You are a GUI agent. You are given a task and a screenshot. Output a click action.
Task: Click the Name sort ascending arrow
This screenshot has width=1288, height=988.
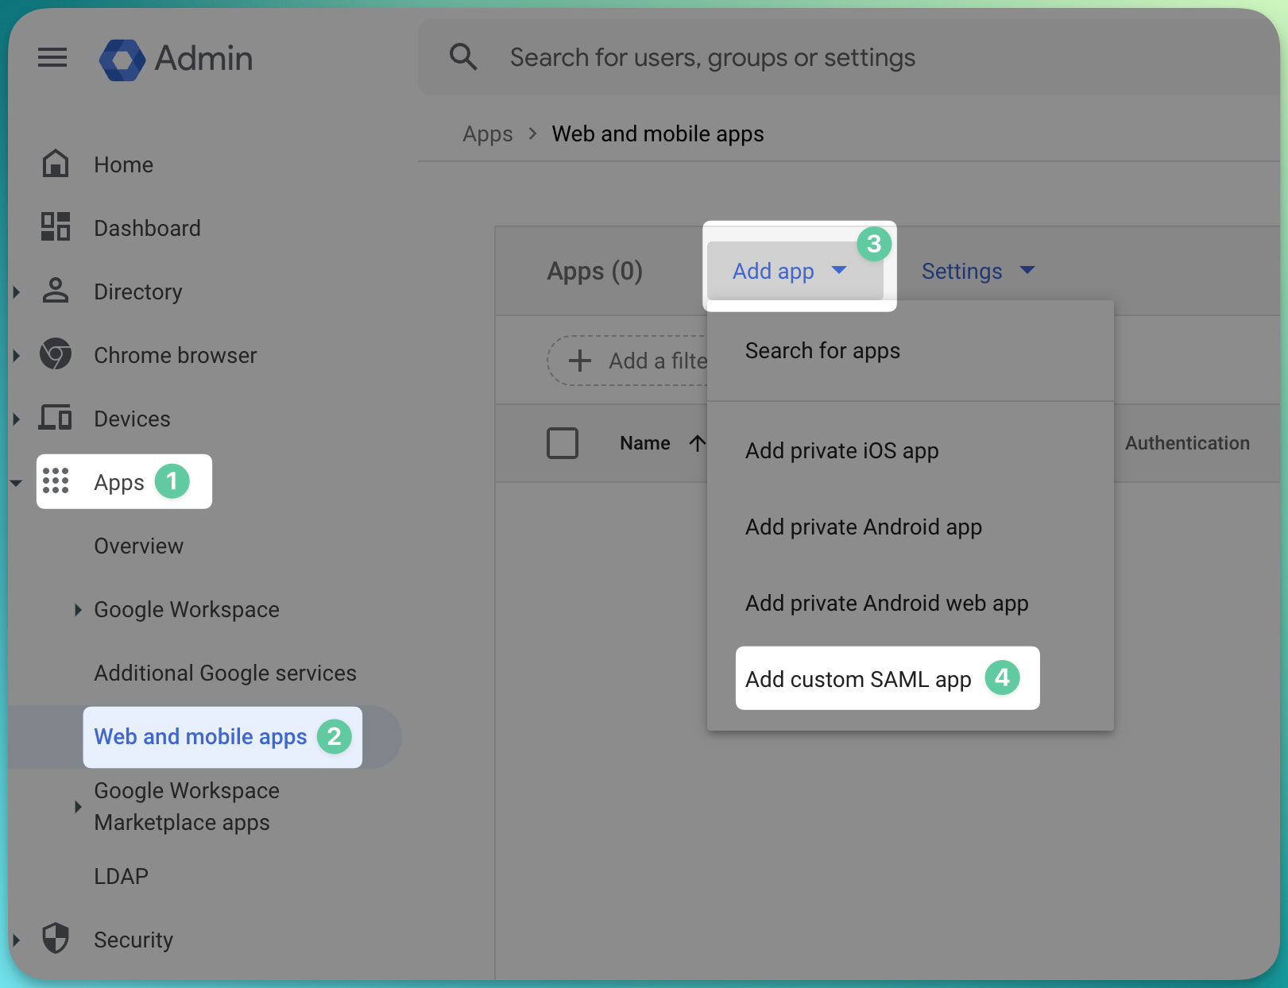[x=698, y=443]
